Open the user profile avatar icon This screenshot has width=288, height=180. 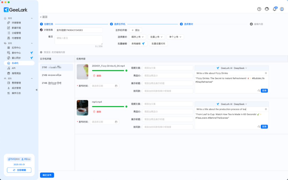click(282, 9)
